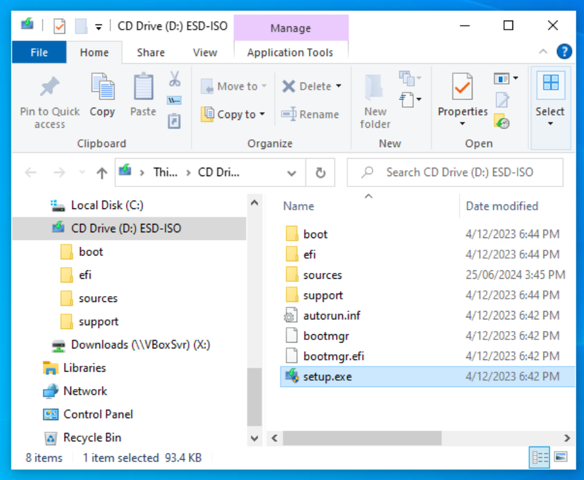Click the New folder icon
Screen dimensions: 584x480
(x=375, y=88)
